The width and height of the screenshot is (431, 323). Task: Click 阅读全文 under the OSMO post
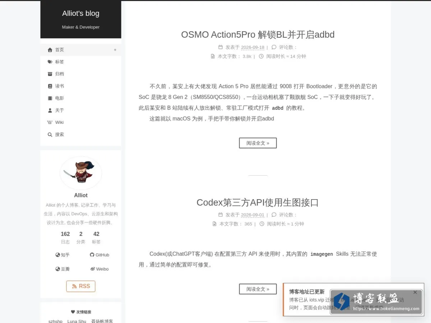click(258, 143)
